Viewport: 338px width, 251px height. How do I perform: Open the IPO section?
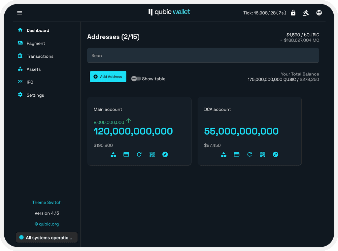click(x=30, y=82)
